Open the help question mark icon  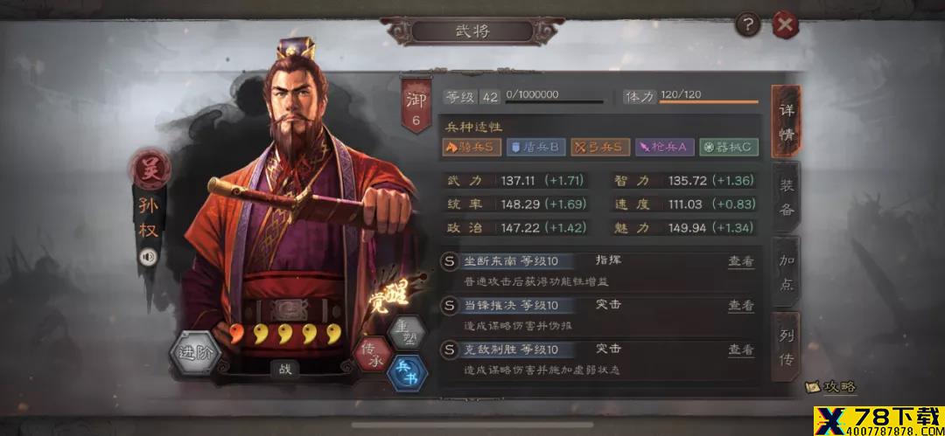click(x=748, y=24)
